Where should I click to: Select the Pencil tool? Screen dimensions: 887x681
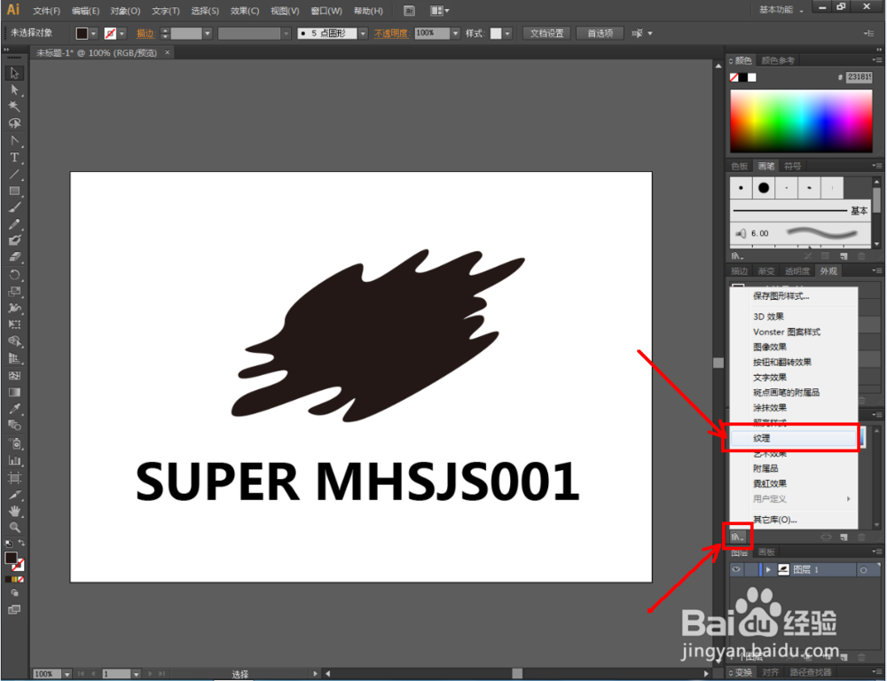point(14,224)
